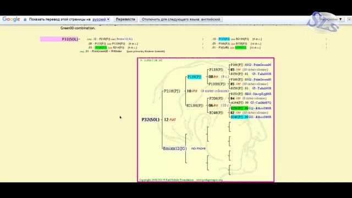The height and width of the screenshot is (198, 352).
Task: Click the Google logo in translate bar
Action: (11, 19)
